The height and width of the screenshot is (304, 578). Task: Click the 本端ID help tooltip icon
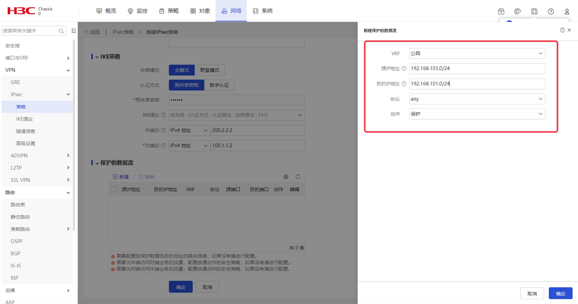tap(163, 130)
